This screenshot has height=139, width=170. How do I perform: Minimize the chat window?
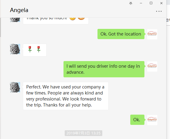pyautogui.click(x=141, y=3)
